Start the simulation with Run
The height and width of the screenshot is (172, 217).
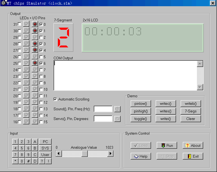click(x=167, y=145)
